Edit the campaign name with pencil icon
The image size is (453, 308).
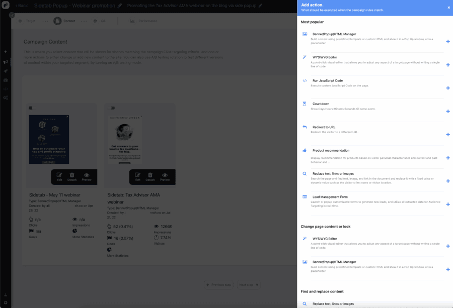(x=119, y=6)
